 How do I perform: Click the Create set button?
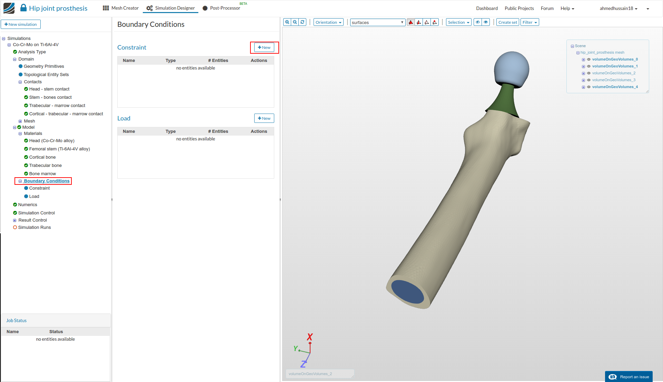tap(507, 22)
